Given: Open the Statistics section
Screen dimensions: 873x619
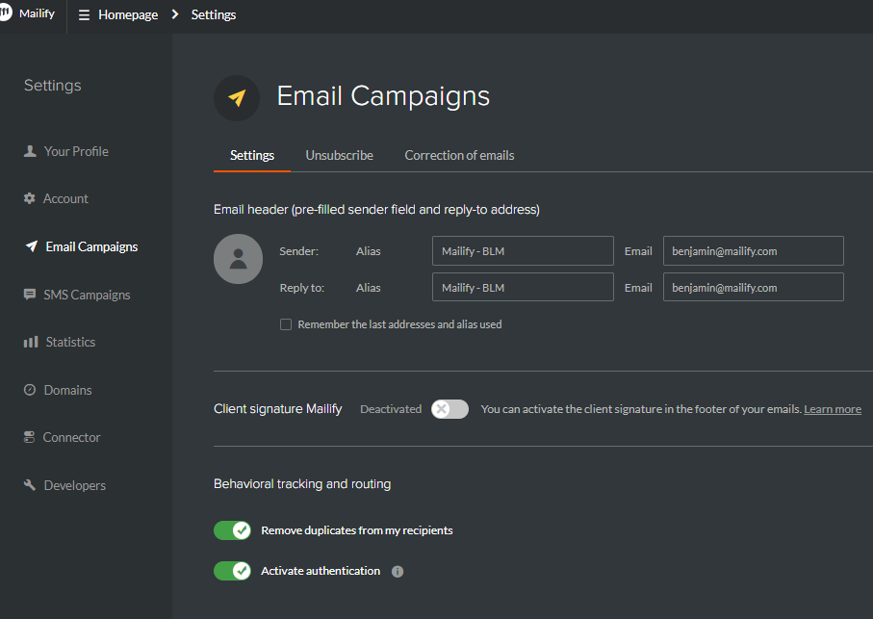Looking at the screenshot, I should 70,342.
